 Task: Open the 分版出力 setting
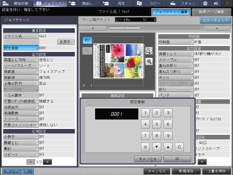pyautogui.click(x=21, y=107)
